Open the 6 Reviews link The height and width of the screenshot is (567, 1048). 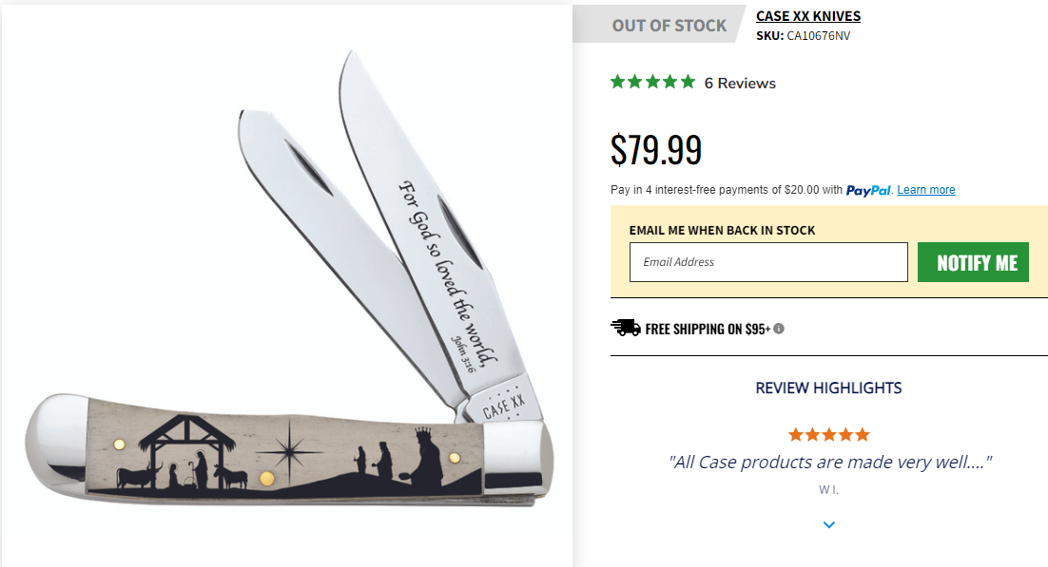point(740,84)
